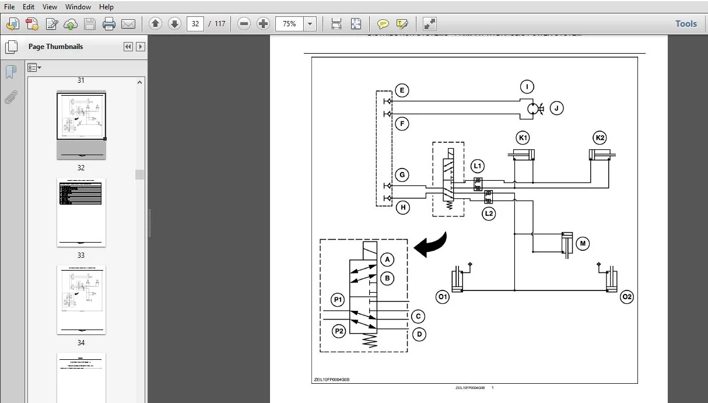Open the Tools pane
This screenshot has height=403, width=708.
click(x=686, y=24)
